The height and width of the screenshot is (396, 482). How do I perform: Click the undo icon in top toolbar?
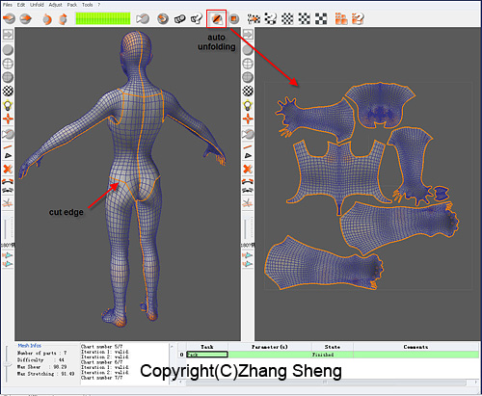tap(47, 19)
